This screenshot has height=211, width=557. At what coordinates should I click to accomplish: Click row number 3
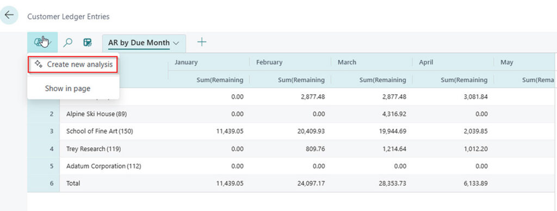tap(52, 131)
